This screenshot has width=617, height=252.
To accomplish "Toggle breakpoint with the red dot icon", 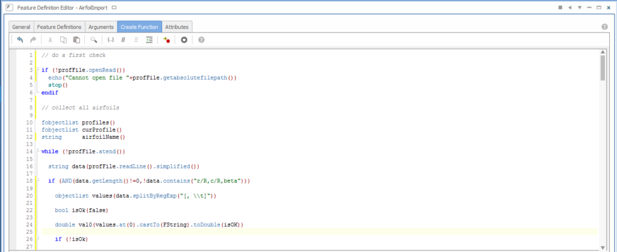I will tap(167, 40).
